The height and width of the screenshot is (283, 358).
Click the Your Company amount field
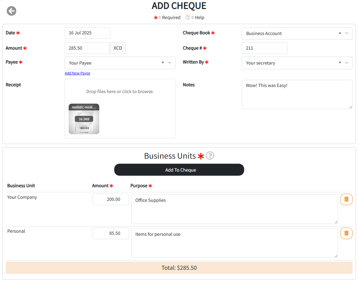click(x=110, y=199)
